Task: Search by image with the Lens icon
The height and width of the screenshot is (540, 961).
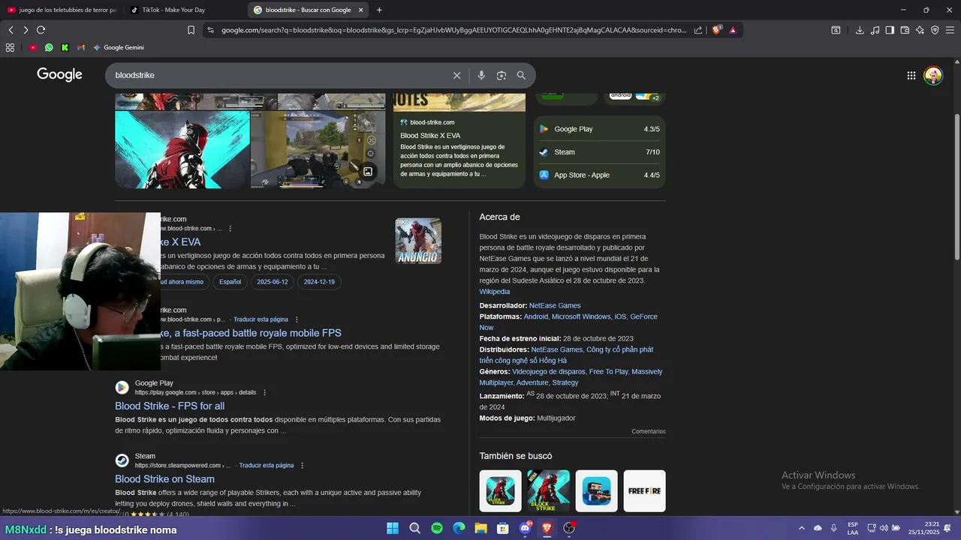Action: pyautogui.click(x=502, y=75)
